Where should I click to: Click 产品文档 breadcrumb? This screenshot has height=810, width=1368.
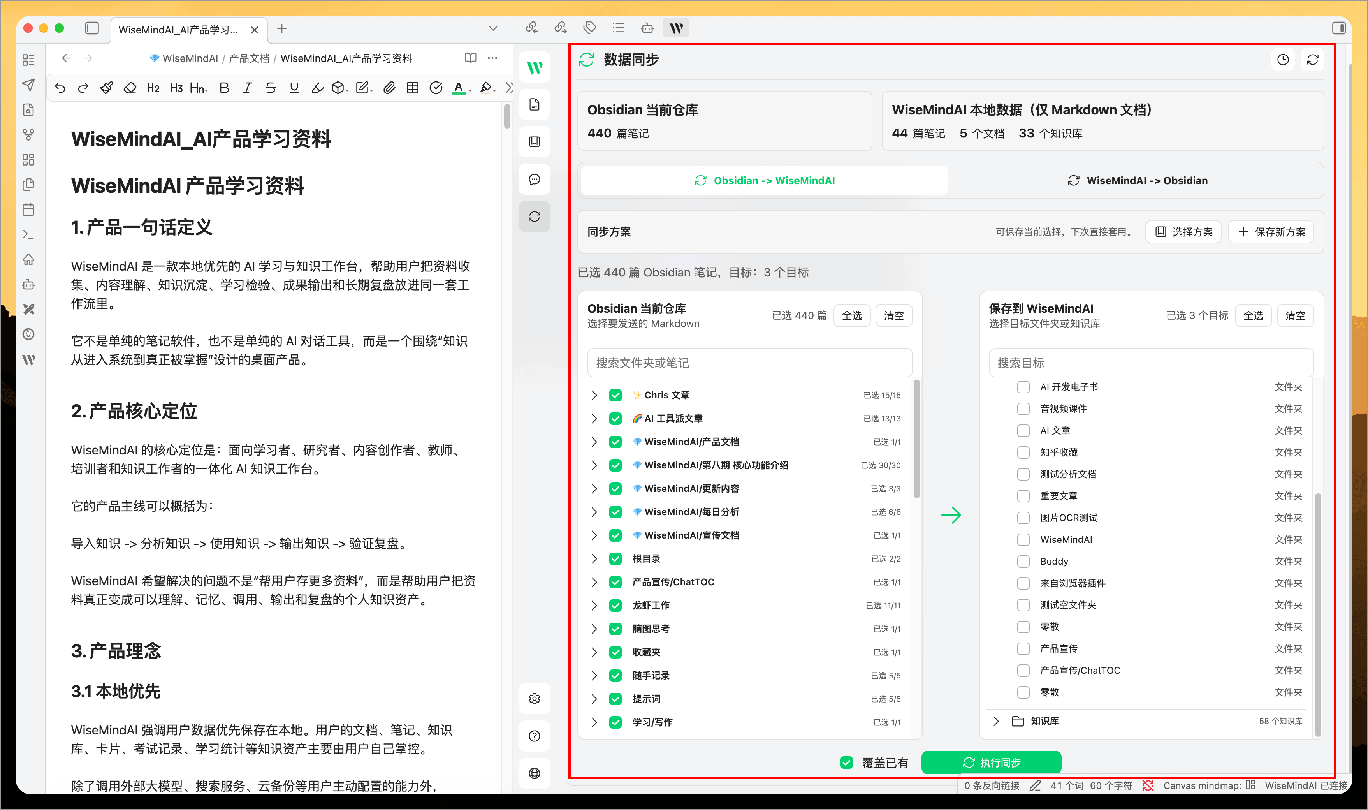pyautogui.click(x=249, y=58)
